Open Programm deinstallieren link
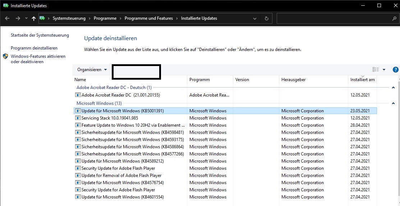 [x=34, y=48]
